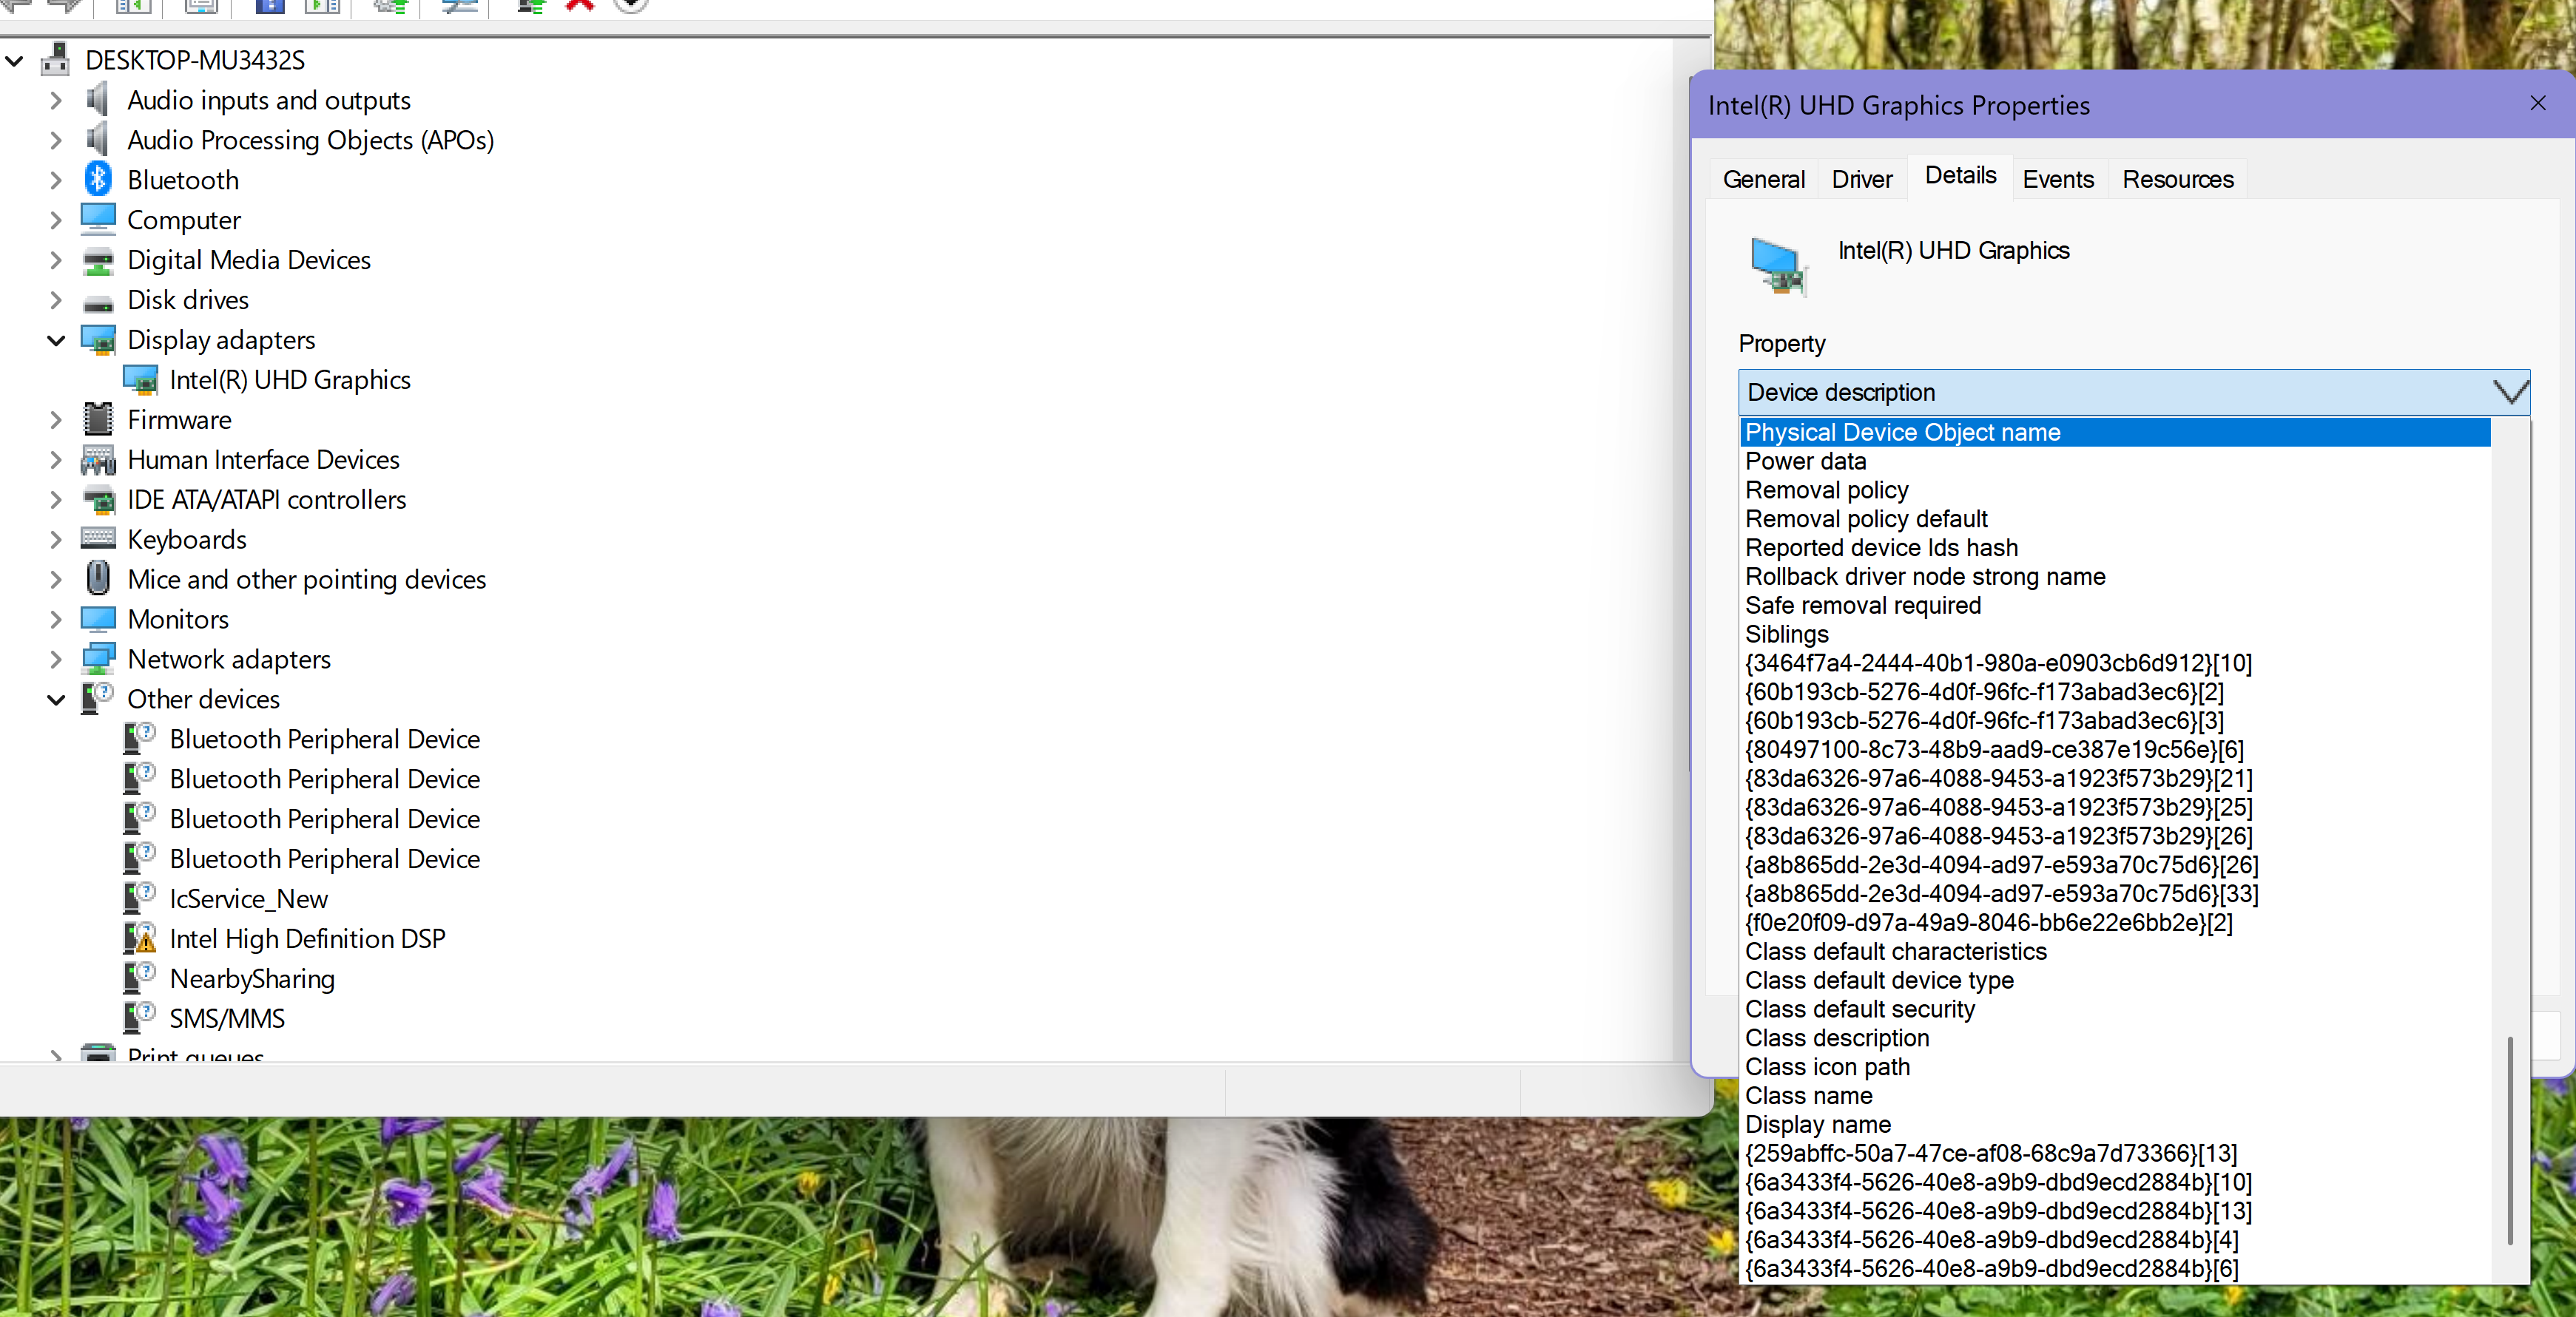Click the Mice and other pointing devices icon
Screen dimensions: 2576x1317
(98, 578)
